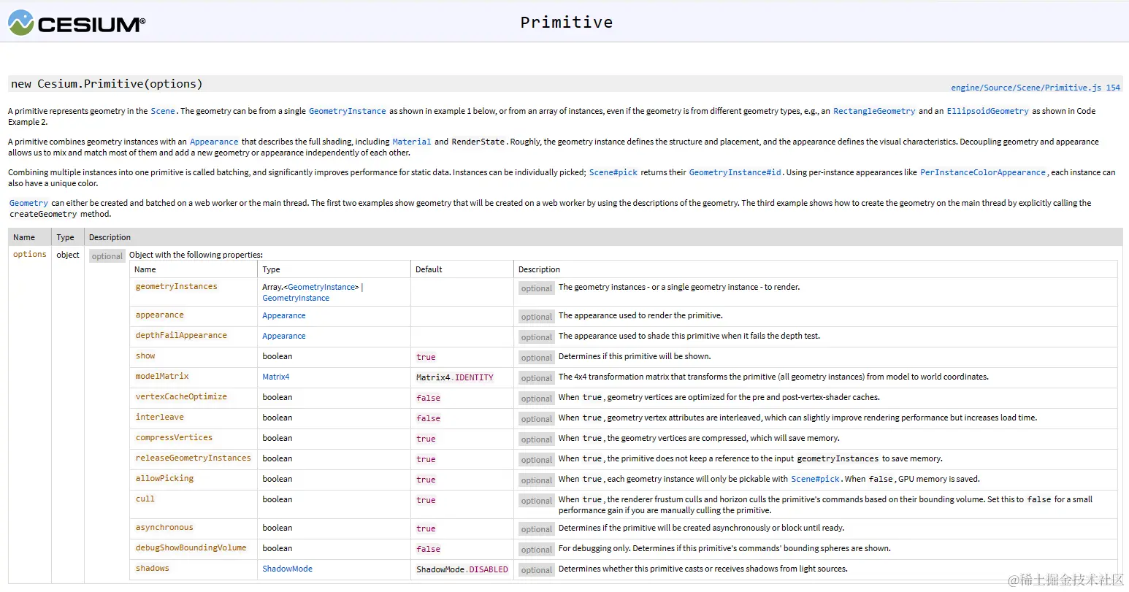Click optional badge in the shadows row
Screen dimensions: 1129x592
tap(537, 570)
